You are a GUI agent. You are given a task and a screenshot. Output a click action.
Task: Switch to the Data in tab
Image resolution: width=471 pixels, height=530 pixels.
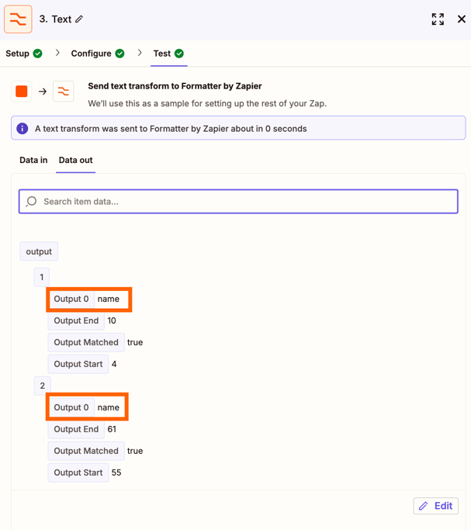pos(33,161)
